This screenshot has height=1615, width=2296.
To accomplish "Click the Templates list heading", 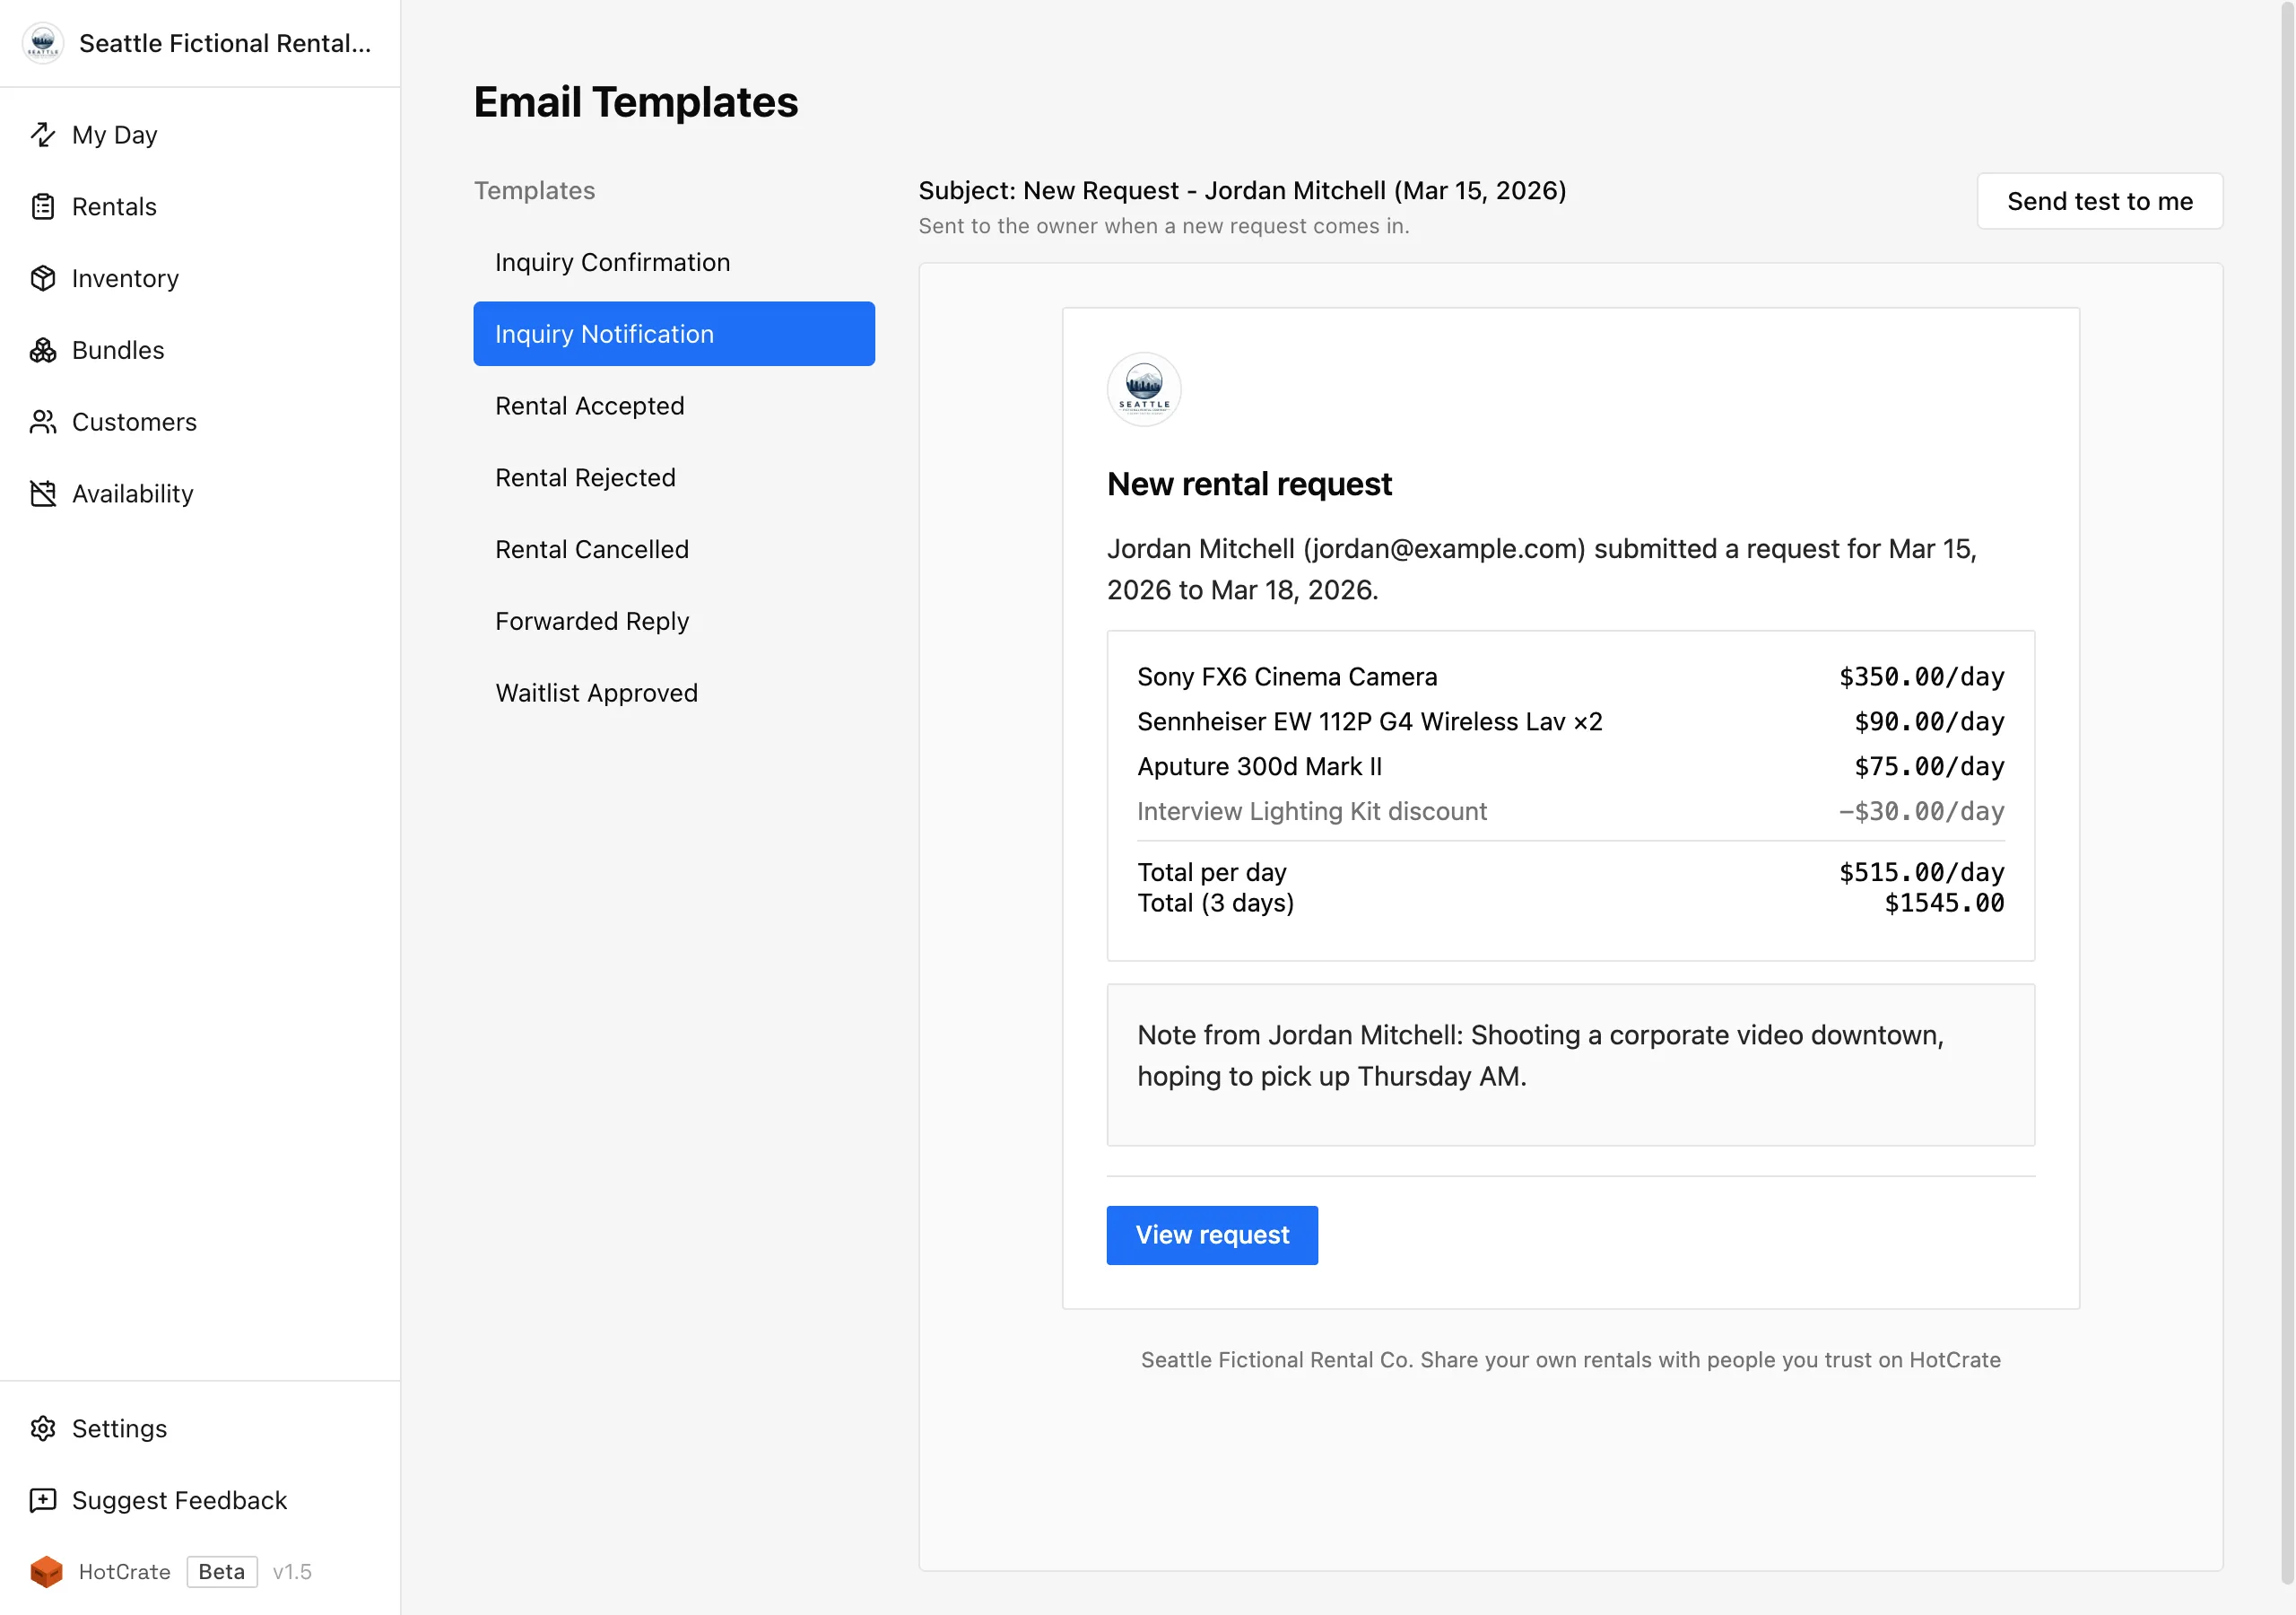I will click(x=534, y=190).
